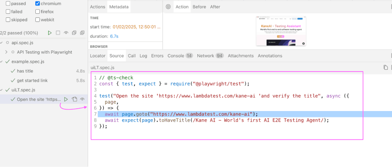Click green checkmark beside 'has title'
Image resolution: width=392 pixels, height=167 pixels.
pyautogui.click(x=13, y=71)
